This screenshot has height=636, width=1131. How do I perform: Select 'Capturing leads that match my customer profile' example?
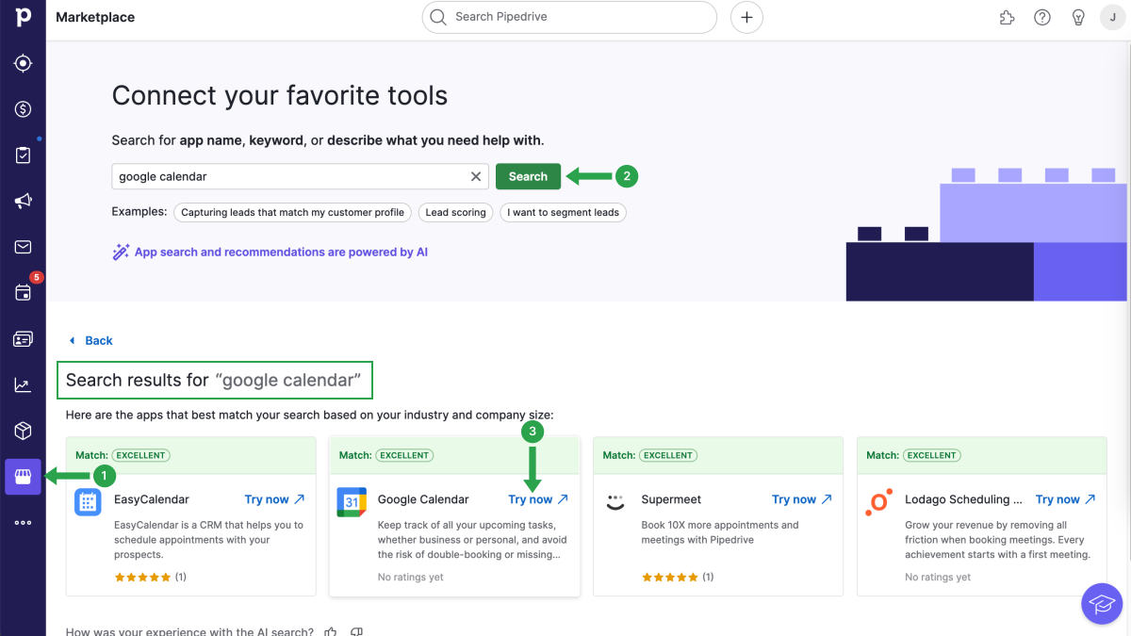[292, 212]
